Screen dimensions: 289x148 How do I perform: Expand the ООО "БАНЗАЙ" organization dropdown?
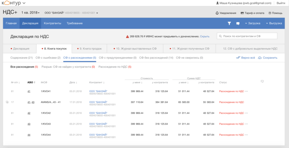coord(71,13)
